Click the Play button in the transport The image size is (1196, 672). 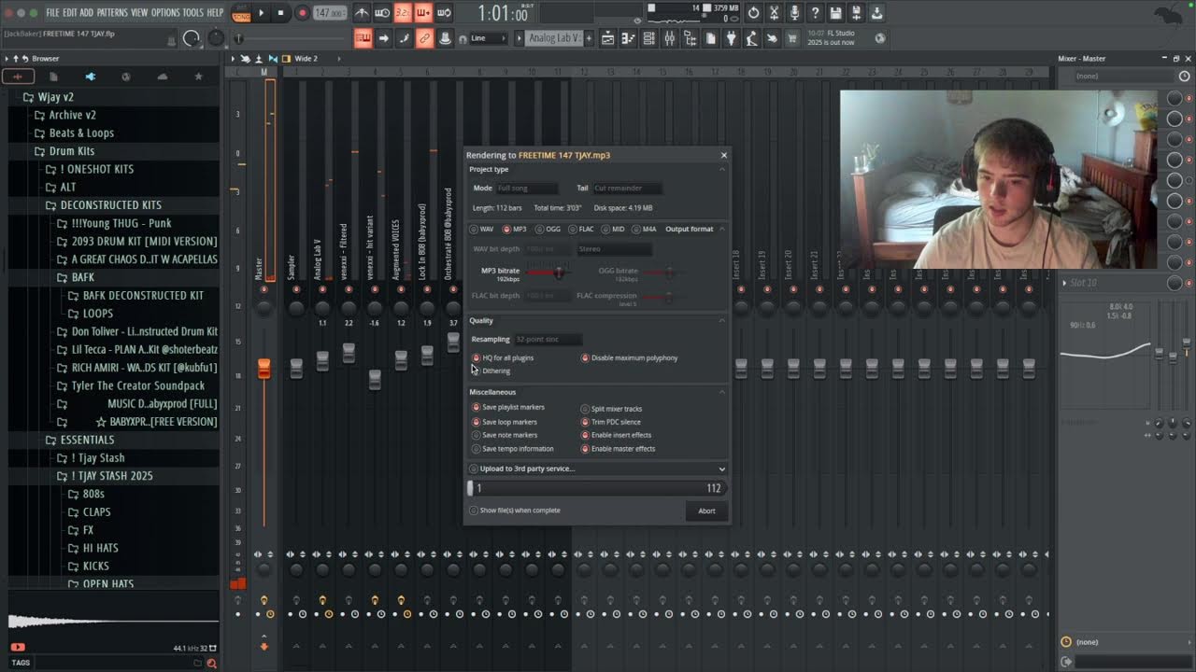tap(262, 13)
